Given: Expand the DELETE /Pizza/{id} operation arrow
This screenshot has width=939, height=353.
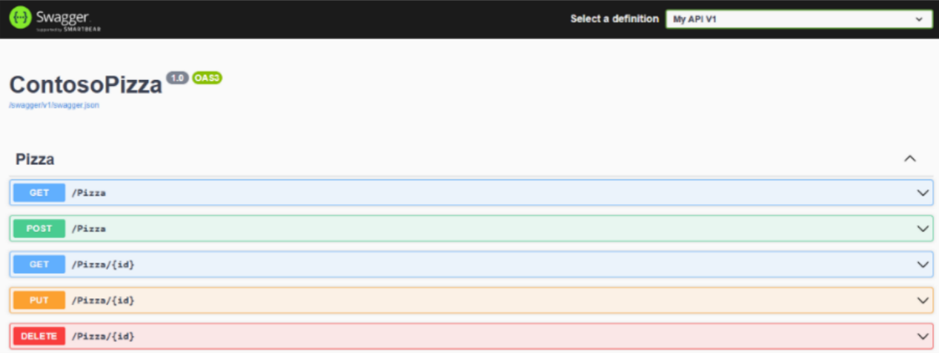Looking at the screenshot, I should (x=923, y=336).
